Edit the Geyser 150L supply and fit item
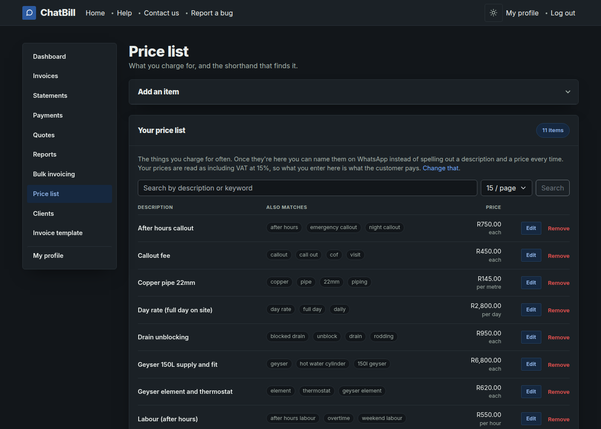Screen dimensions: 601x429 click(x=531, y=364)
